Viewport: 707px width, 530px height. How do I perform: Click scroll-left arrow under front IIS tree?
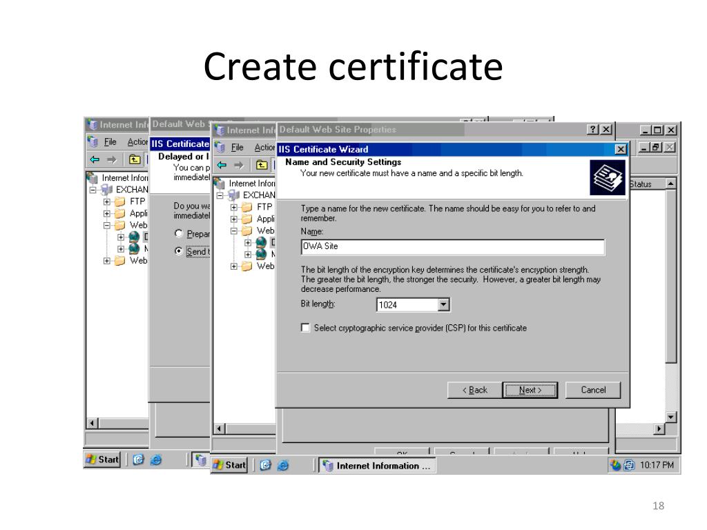tap(219, 429)
